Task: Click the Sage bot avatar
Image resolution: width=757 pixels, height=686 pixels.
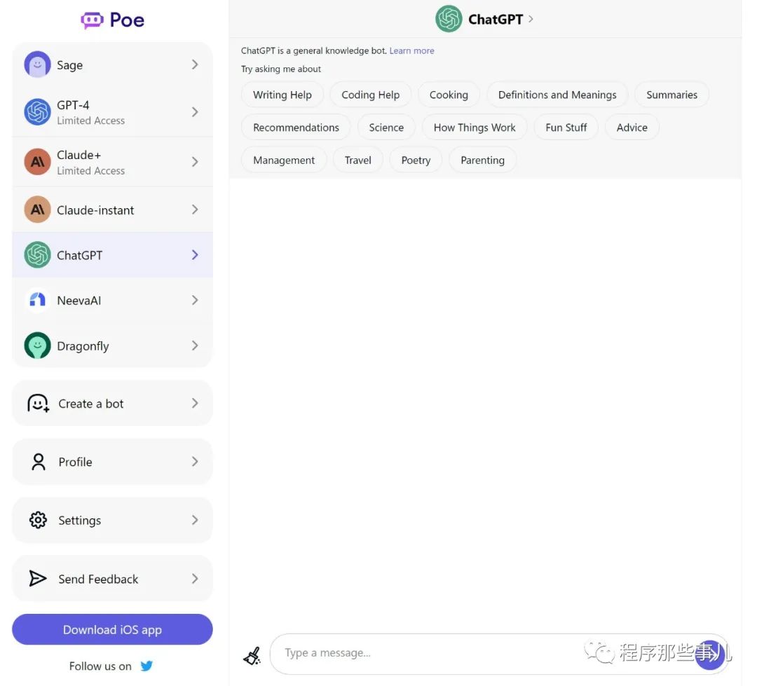Action: (x=38, y=64)
